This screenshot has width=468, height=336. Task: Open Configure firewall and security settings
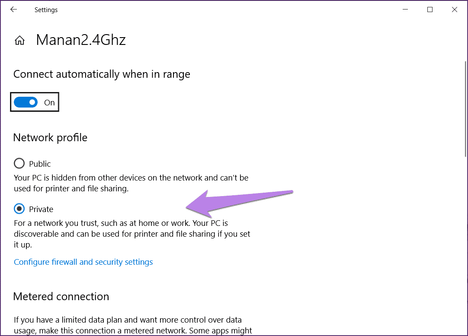pos(83,262)
